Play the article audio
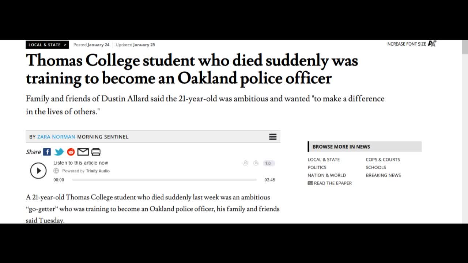 click(38, 171)
